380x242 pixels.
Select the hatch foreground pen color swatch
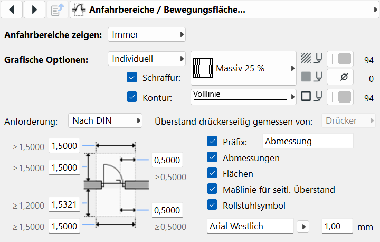pos(340,59)
